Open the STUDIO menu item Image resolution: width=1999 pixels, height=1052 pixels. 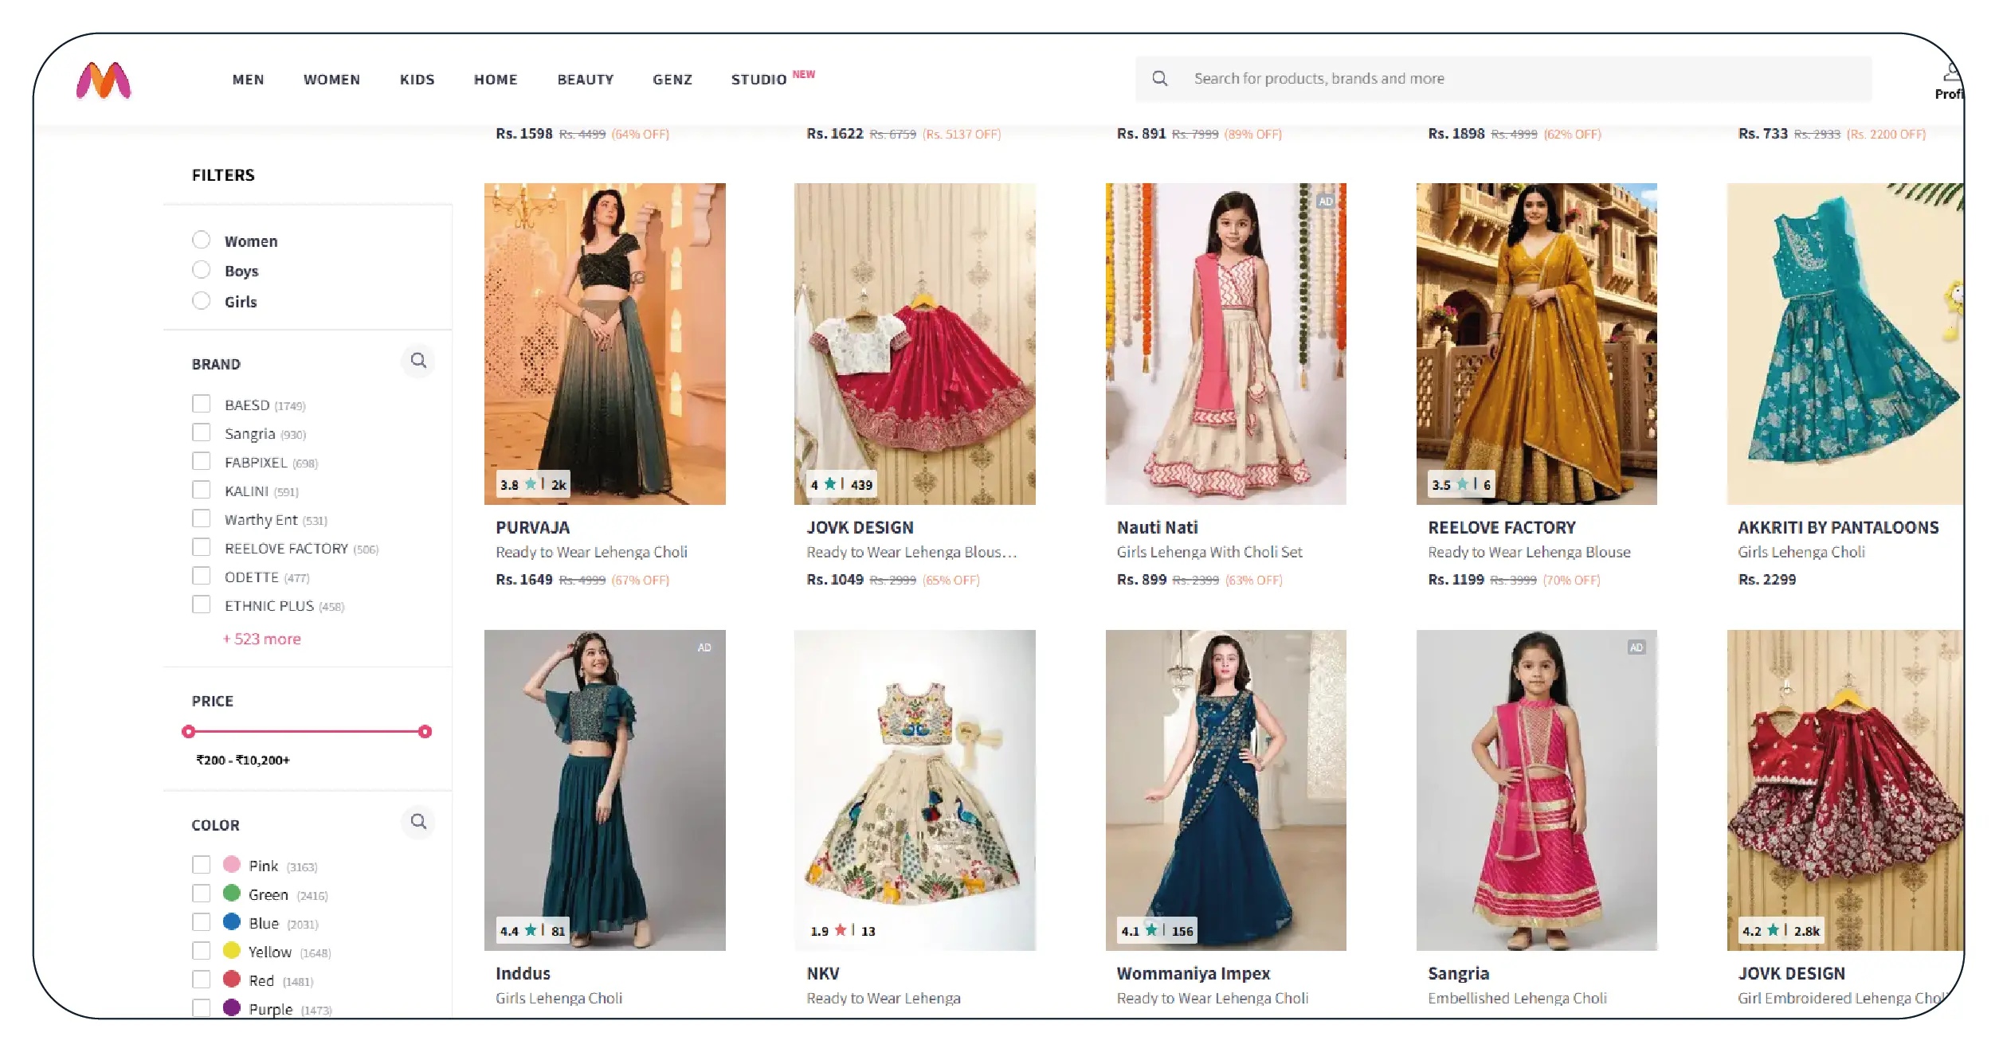tap(758, 80)
